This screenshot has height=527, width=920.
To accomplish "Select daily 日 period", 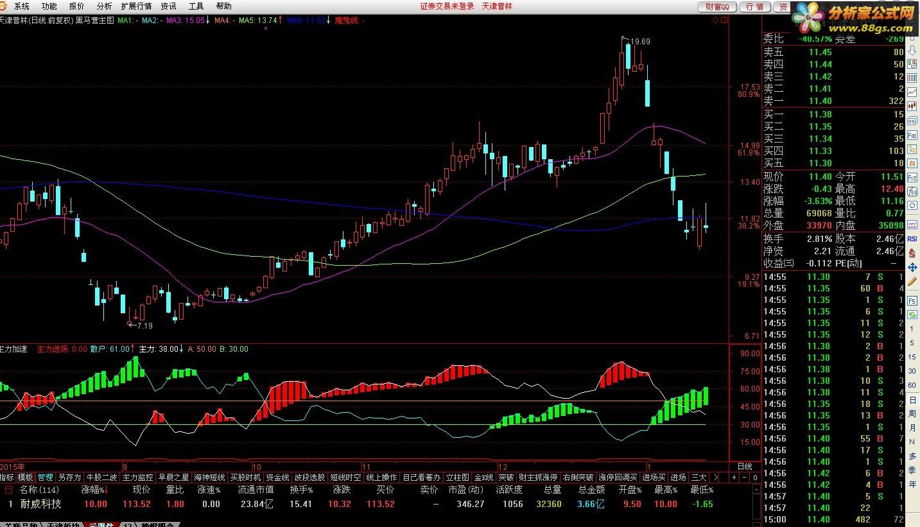I will pyautogui.click(x=912, y=400).
